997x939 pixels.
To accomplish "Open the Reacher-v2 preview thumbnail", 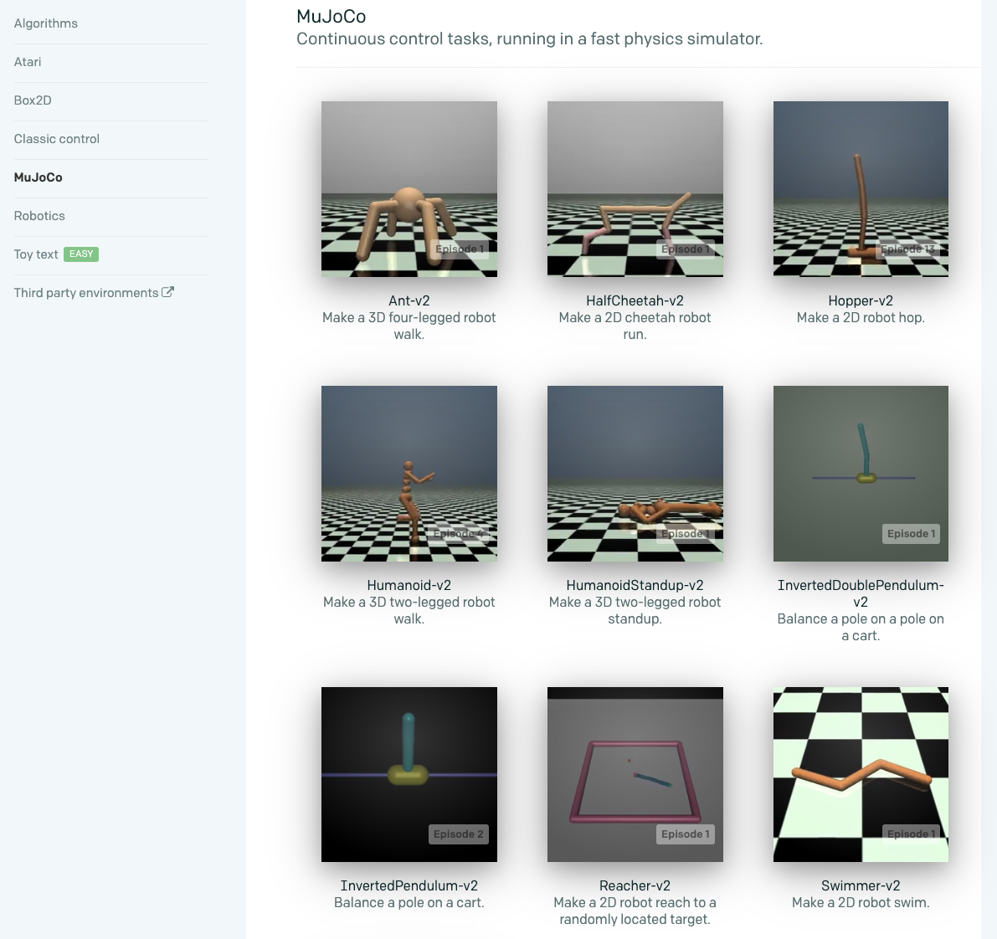I will click(635, 774).
